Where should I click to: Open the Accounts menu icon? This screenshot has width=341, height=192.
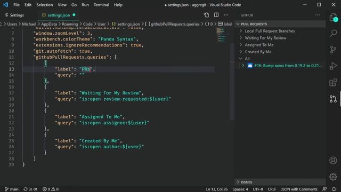333,161
